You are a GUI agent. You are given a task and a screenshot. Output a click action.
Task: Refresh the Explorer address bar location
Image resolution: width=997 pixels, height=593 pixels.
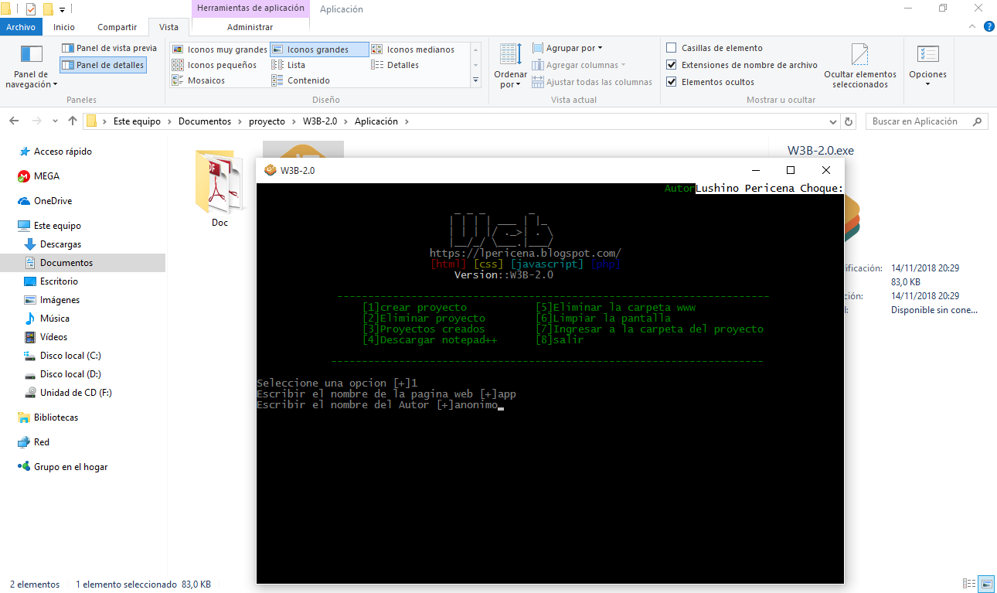(849, 121)
